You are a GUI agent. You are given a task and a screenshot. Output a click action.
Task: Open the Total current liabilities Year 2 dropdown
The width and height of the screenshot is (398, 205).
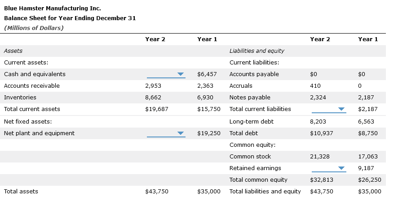[x=329, y=109]
